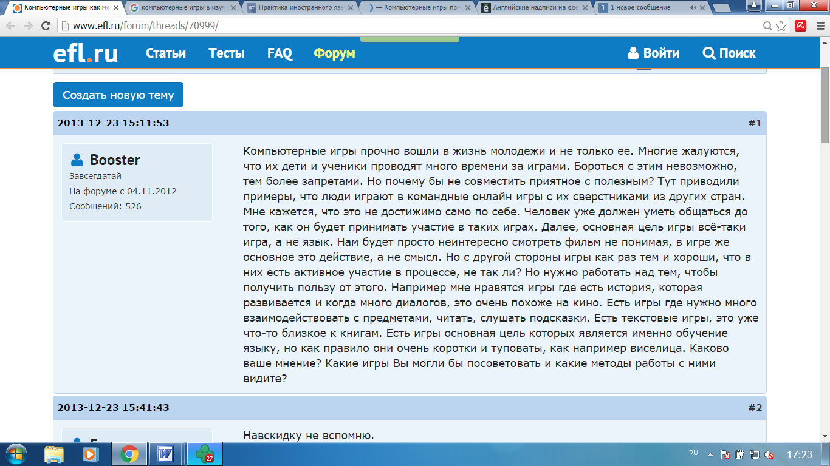Bookmark this page with the star icon

pos(781,26)
